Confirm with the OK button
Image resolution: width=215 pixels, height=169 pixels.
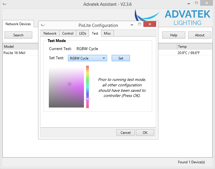tap(145, 132)
